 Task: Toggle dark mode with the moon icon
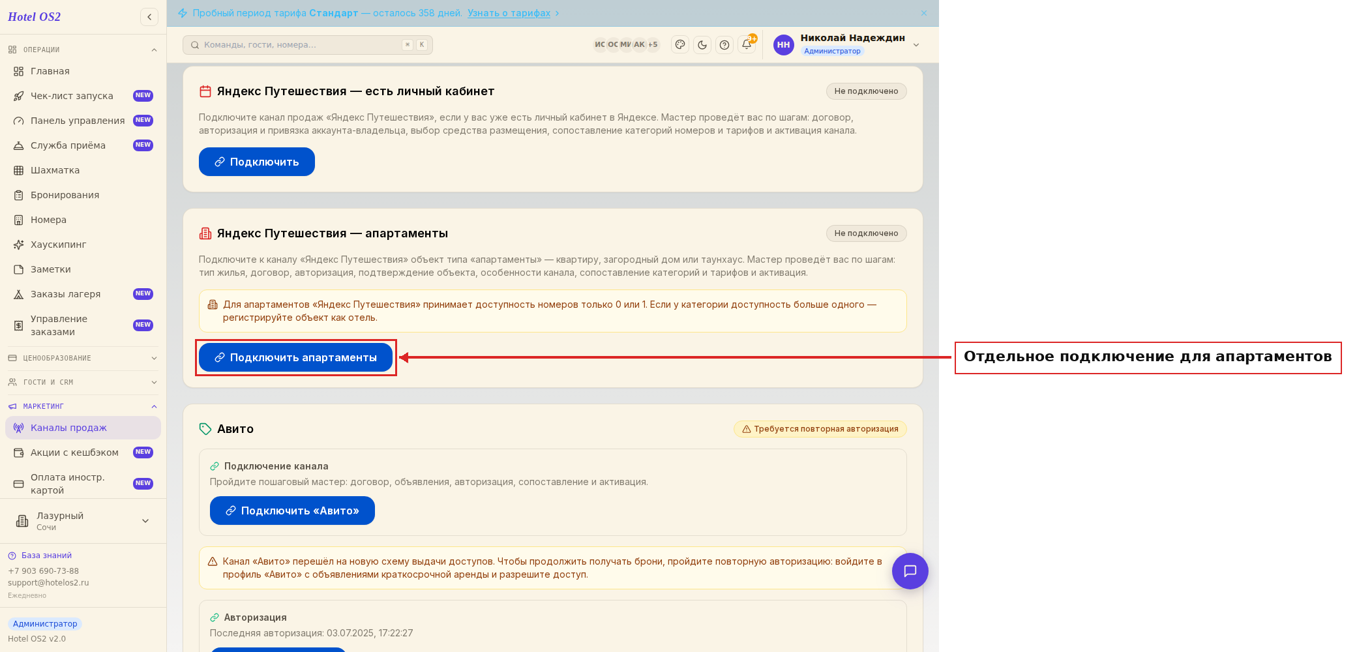(x=702, y=45)
